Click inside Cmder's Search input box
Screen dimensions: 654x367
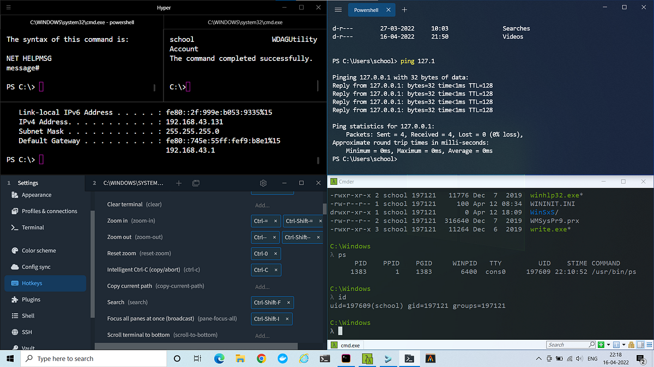pyautogui.click(x=567, y=344)
